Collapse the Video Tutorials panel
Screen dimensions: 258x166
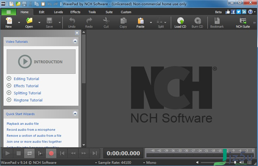pos(75,41)
